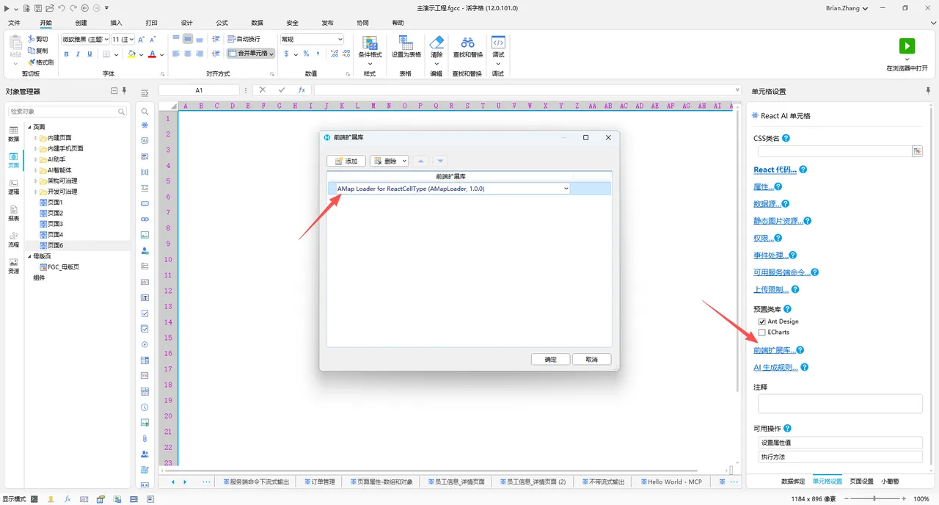Image resolution: width=939 pixels, height=505 pixels.
Task: Open the font color picker arrow
Action: [x=162, y=54]
